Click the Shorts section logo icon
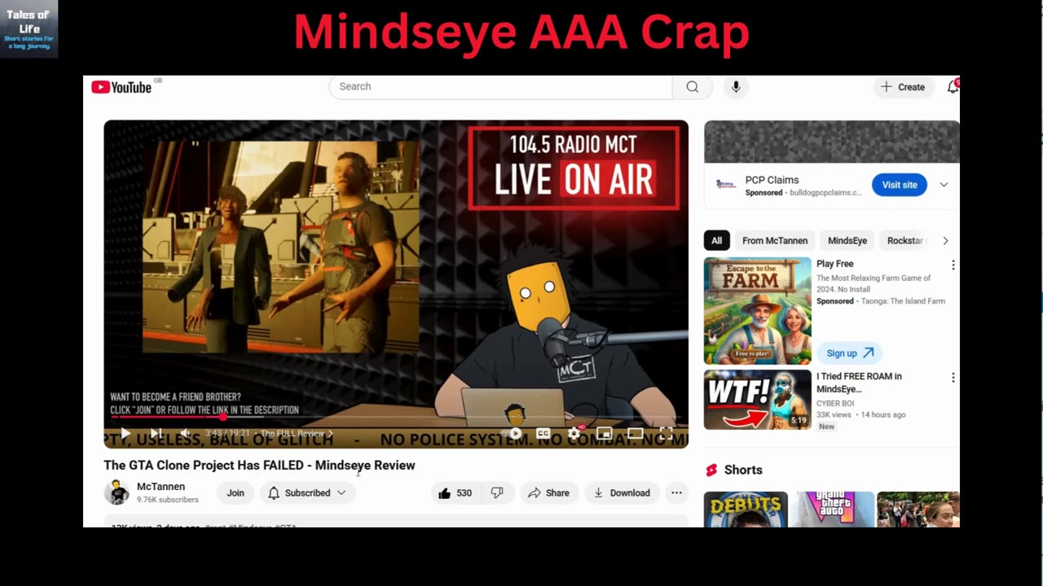 click(x=711, y=470)
